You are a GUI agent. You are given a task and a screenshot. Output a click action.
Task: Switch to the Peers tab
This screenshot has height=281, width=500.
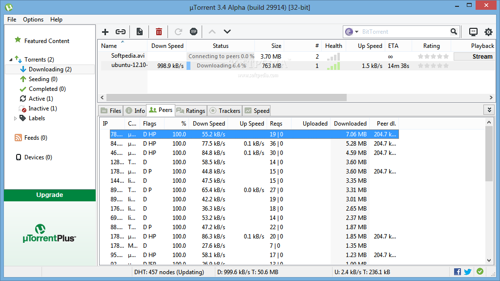click(x=161, y=110)
